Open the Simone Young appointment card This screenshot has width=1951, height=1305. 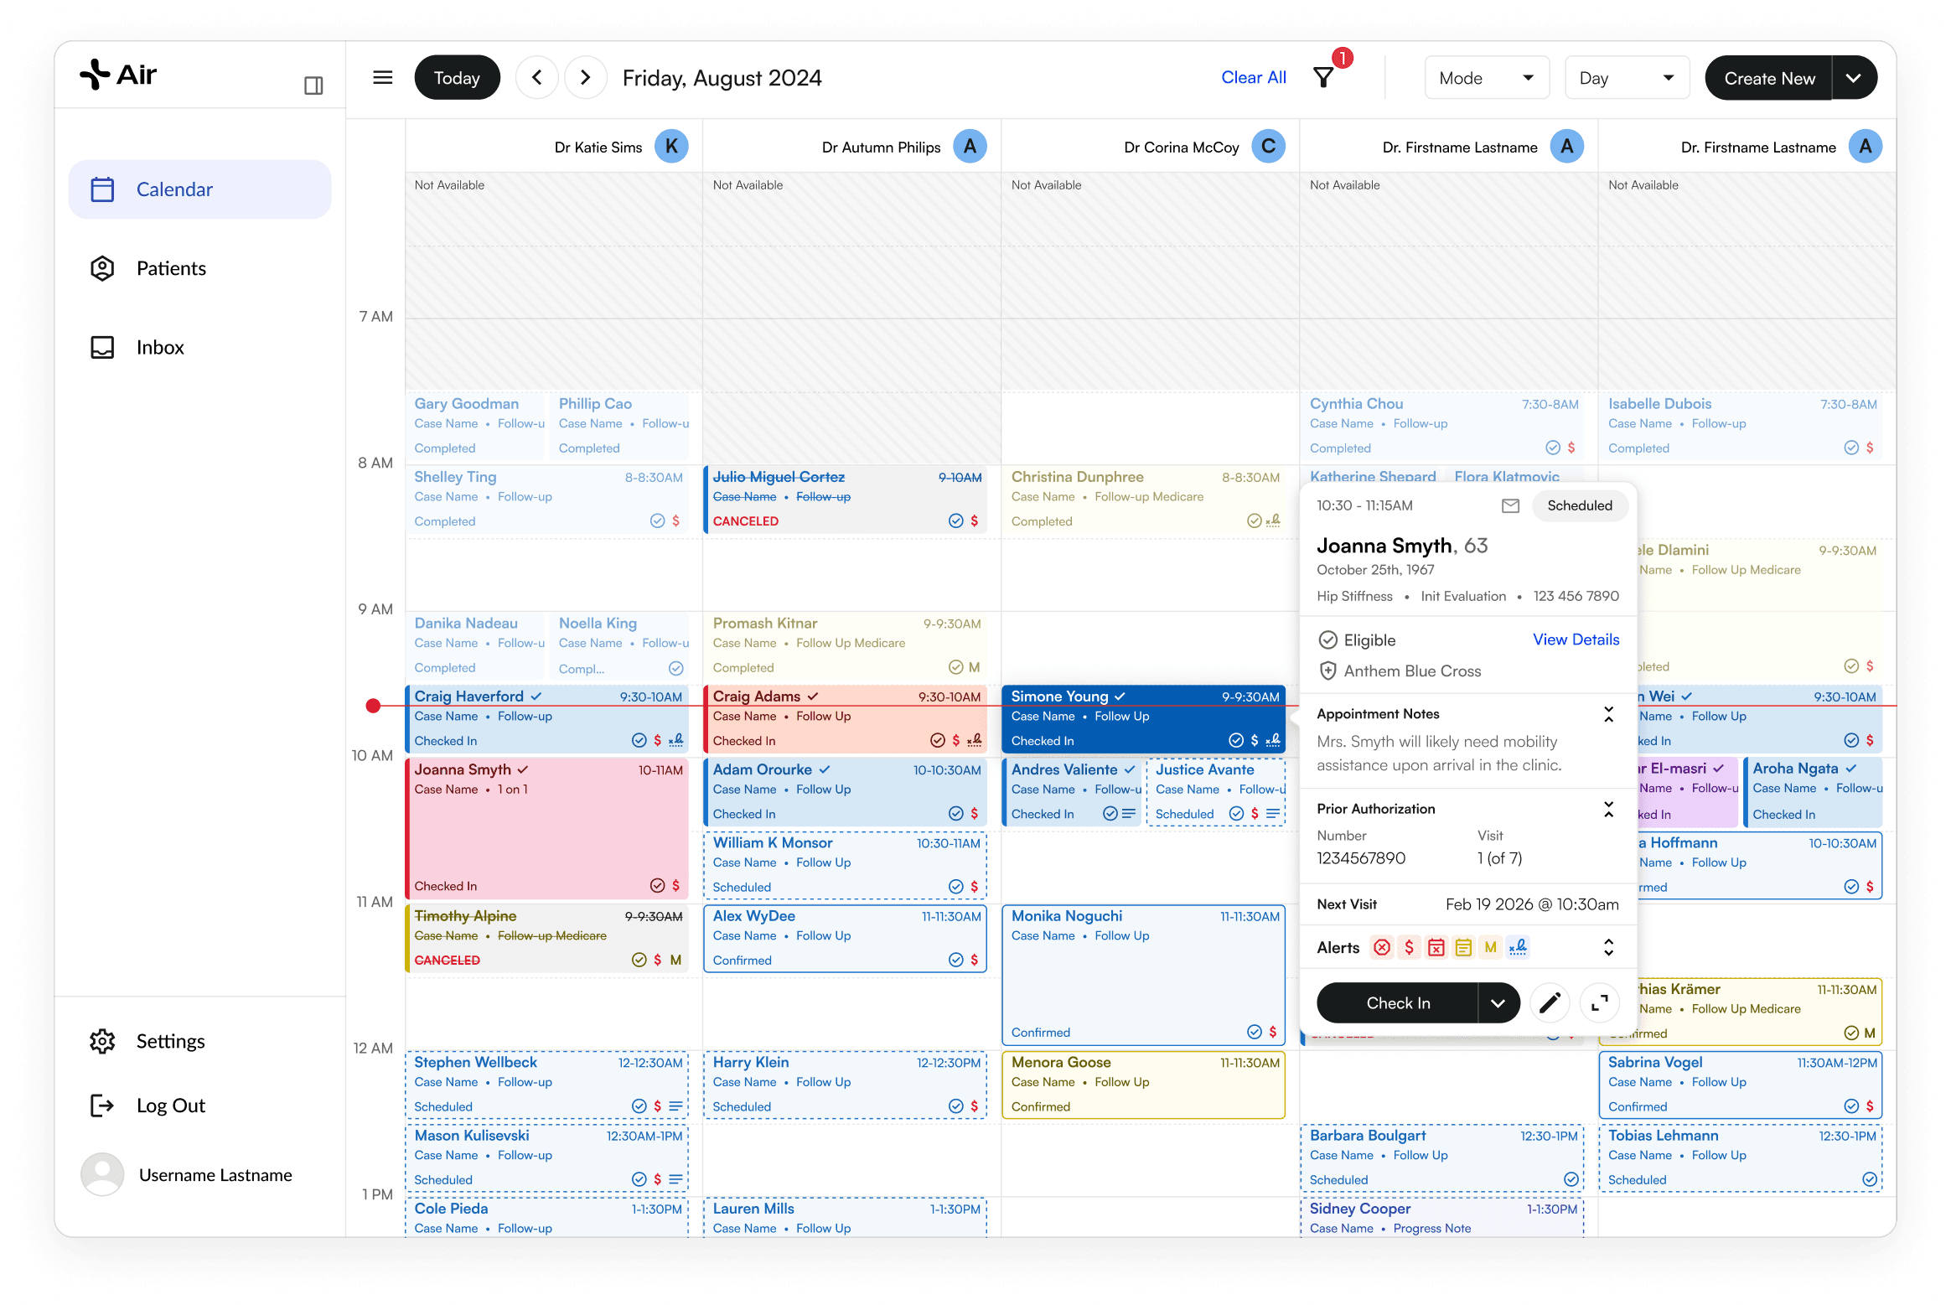[x=1143, y=718]
